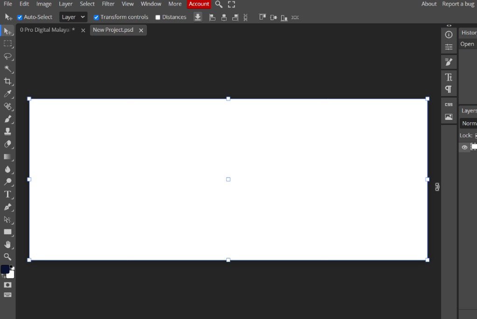This screenshot has width=477, height=319.
Task: Align bottom edges icon in options bar
Action: point(284,18)
